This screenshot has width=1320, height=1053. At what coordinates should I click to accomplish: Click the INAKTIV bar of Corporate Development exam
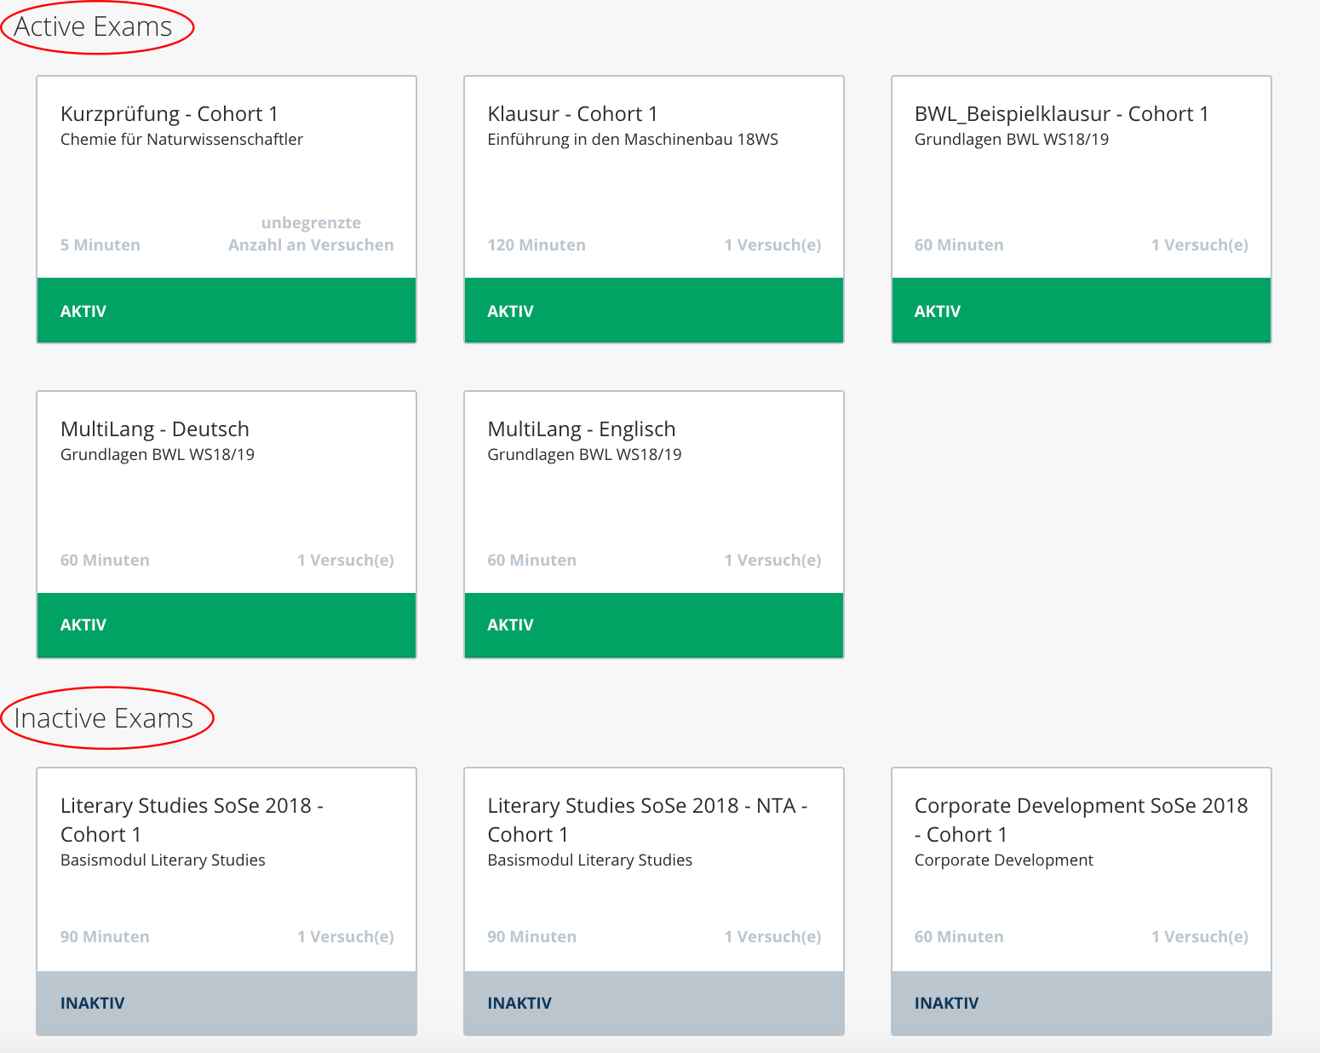click(1081, 1003)
